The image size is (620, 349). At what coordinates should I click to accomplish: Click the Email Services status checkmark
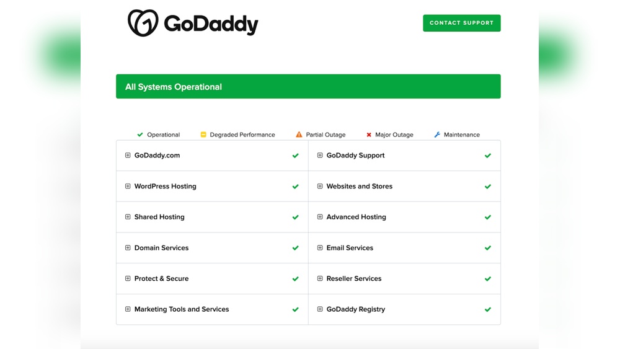pyautogui.click(x=488, y=248)
